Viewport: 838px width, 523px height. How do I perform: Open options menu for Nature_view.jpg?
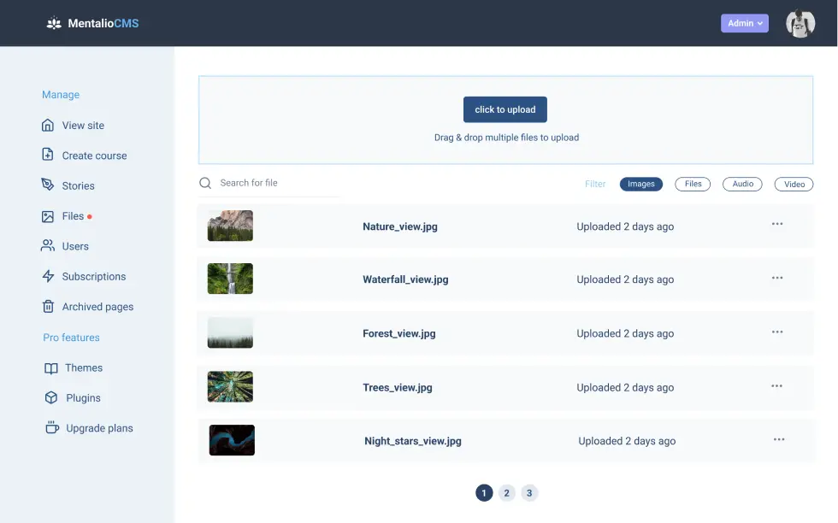coord(777,224)
